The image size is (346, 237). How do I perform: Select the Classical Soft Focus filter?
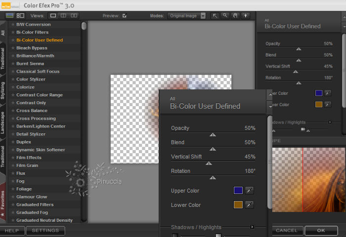(x=38, y=72)
